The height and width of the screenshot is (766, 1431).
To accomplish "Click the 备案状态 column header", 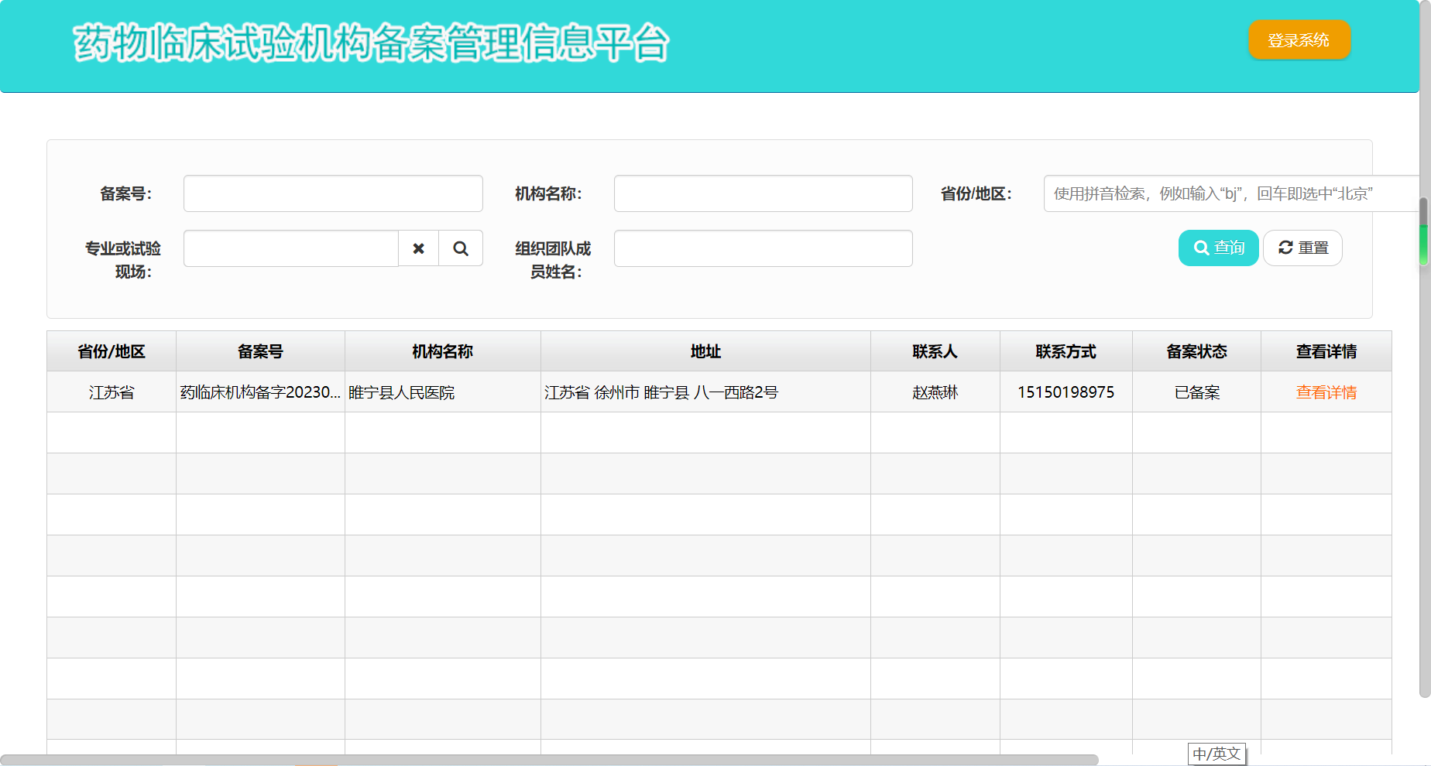I will coord(1196,351).
